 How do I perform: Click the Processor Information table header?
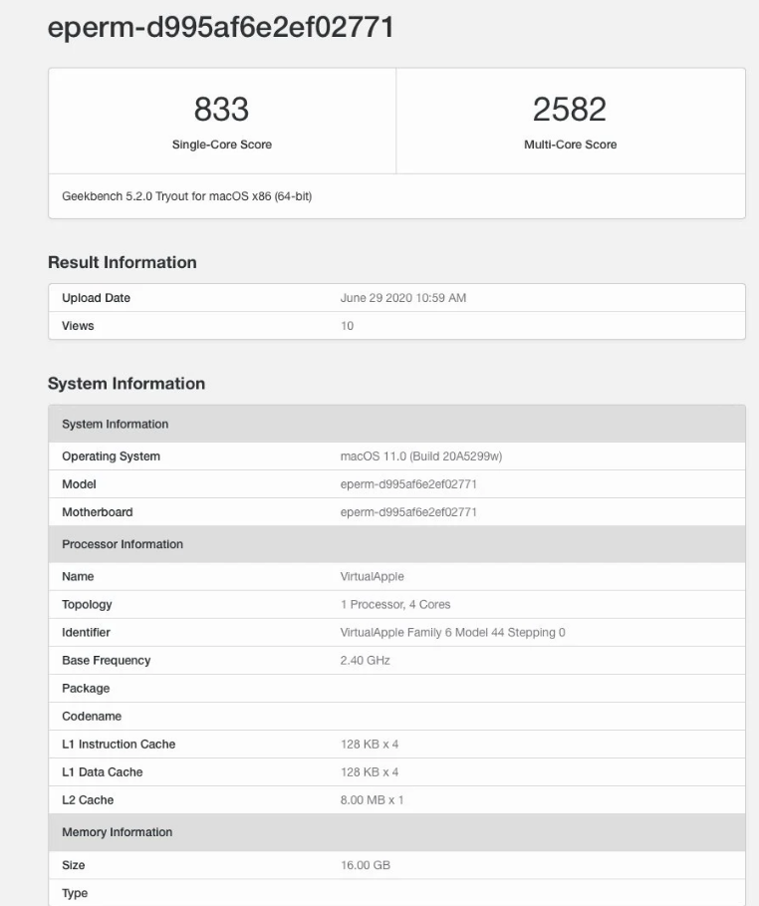123,544
